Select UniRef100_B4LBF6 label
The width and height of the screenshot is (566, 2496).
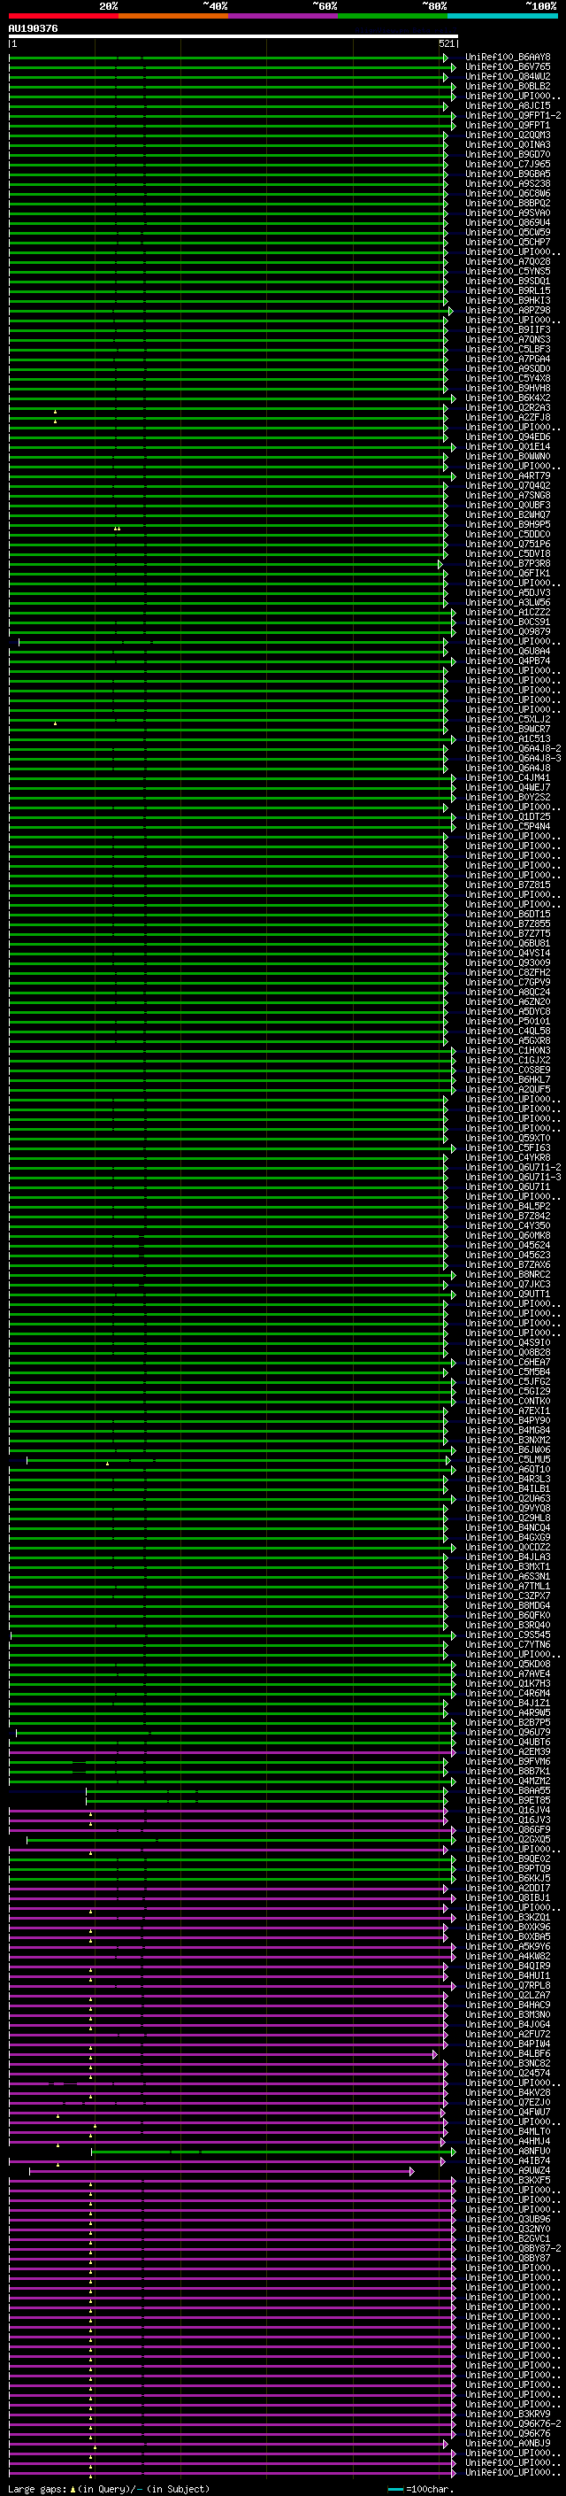[508, 2053]
